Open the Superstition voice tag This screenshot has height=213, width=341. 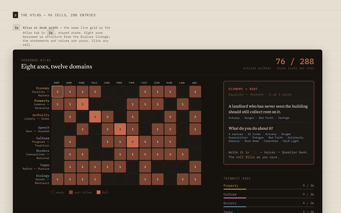tap(238, 138)
